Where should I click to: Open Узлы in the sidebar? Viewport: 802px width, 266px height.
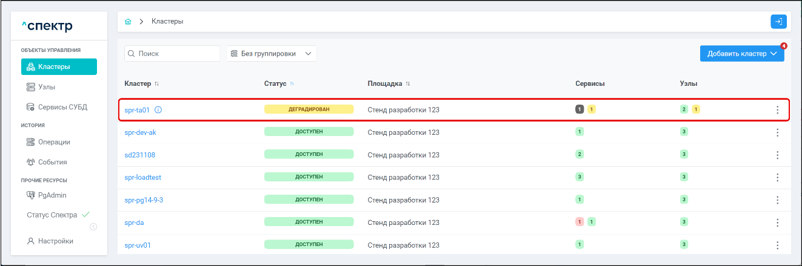click(x=47, y=87)
